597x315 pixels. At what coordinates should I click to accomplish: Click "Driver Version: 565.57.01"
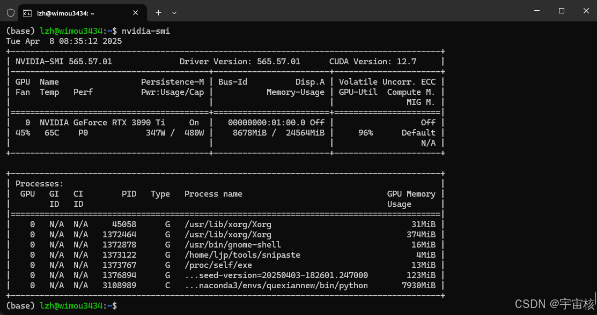[x=240, y=62]
